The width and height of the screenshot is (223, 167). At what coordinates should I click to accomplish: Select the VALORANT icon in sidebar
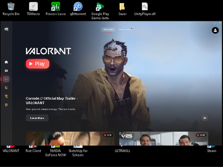click(6, 79)
